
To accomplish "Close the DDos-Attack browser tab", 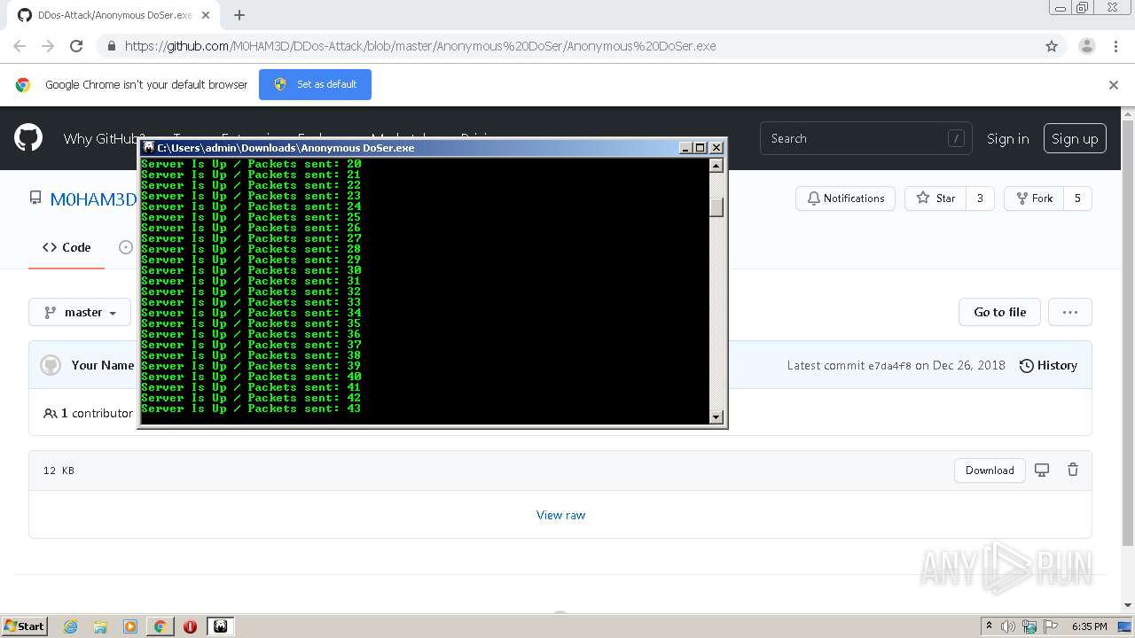I will pos(207,15).
